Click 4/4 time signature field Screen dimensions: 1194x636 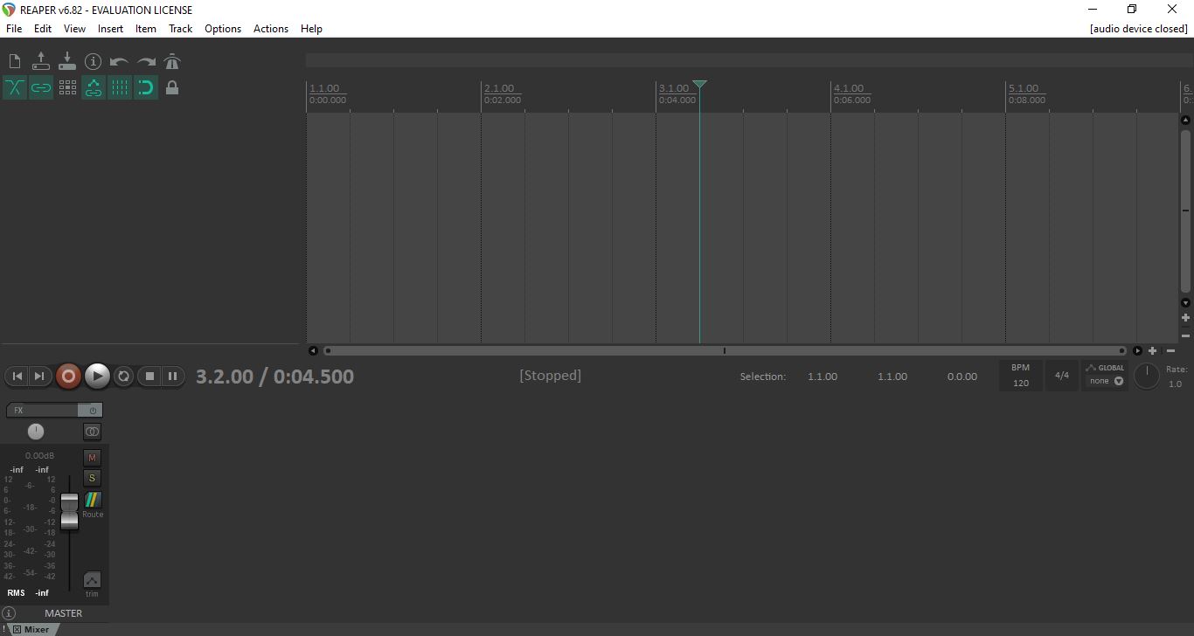pos(1062,376)
